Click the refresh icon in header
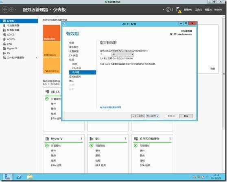 click(x=168, y=9)
